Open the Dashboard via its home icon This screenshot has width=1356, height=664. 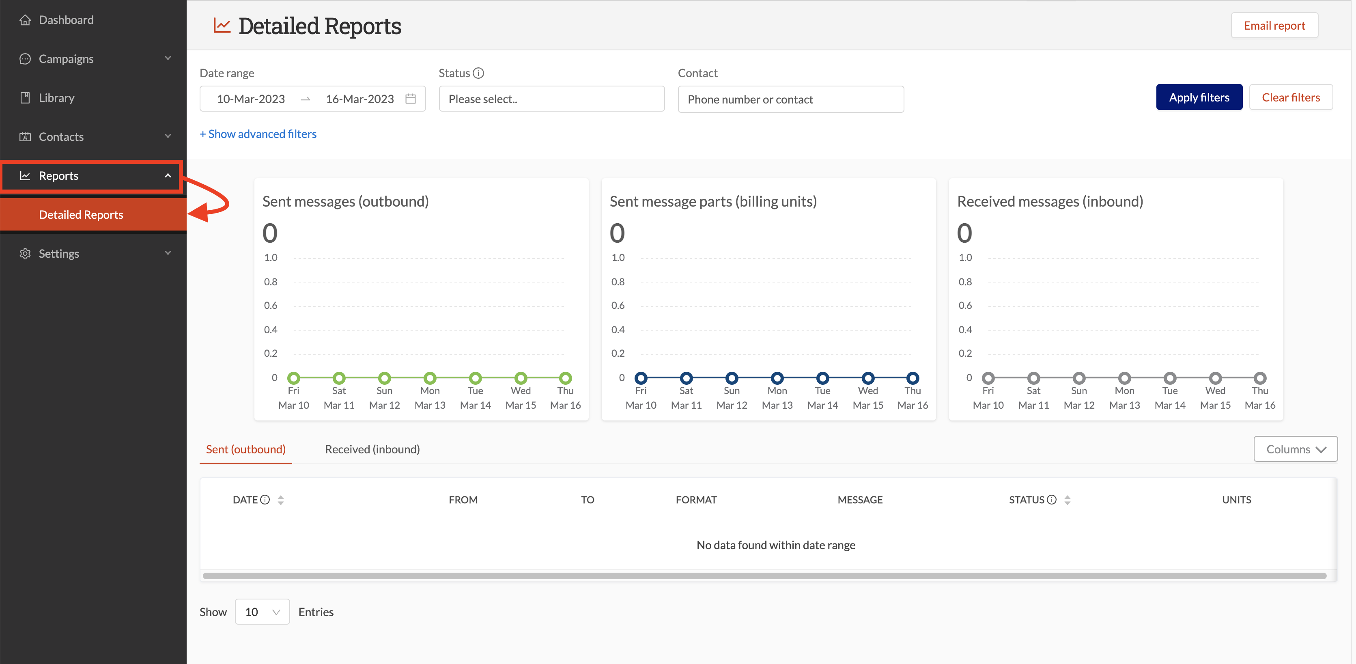pos(25,19)
